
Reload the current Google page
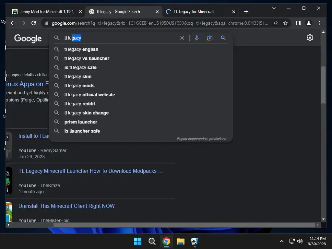[x=34, y=23]
